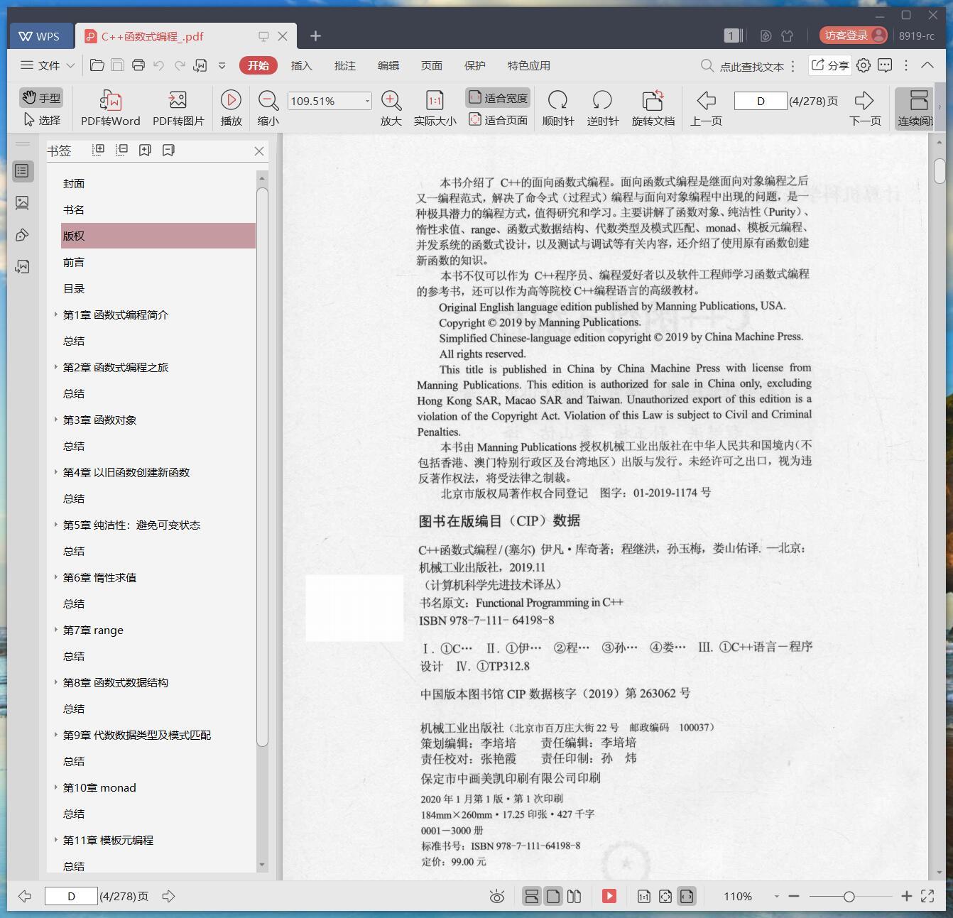This screenshot has width=953, height=918.
Task: Set view to 实际大小
Action: [x=435, y=108]
